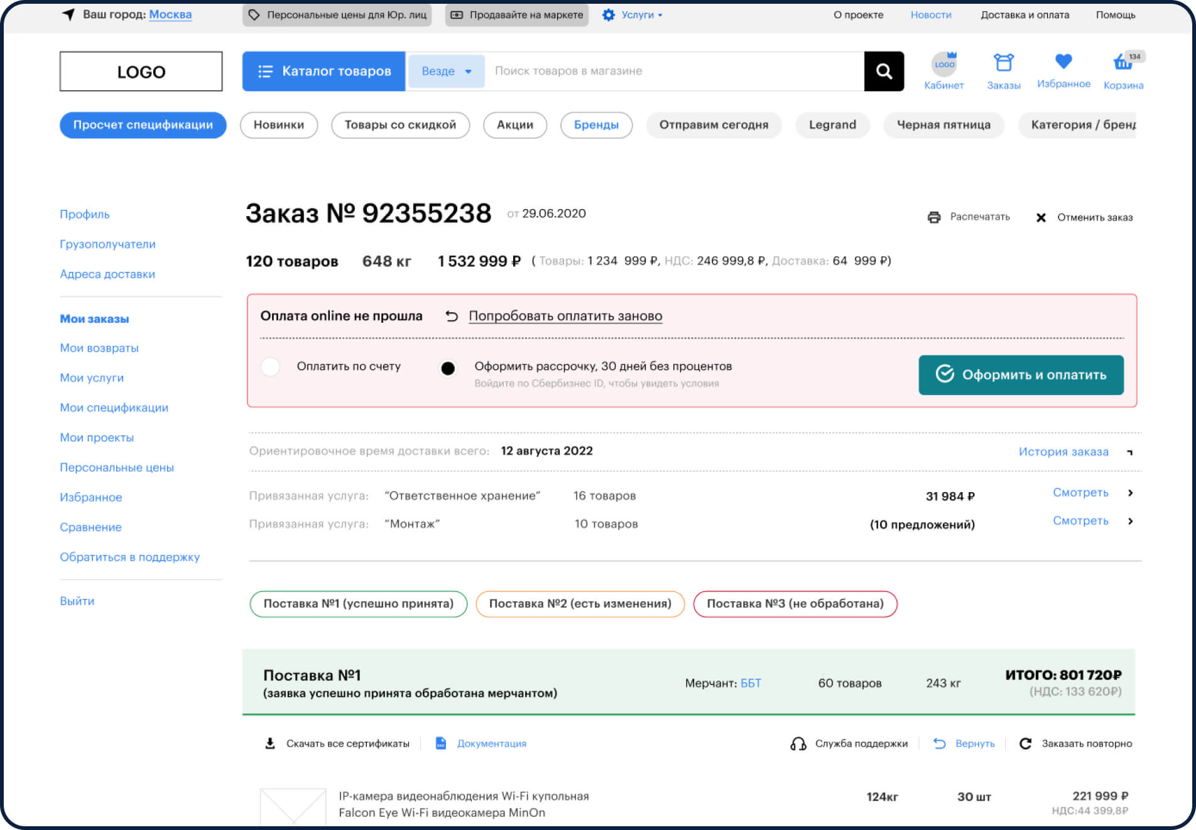
Task: Open Избранное heart icon in header
Action: click(x=1063, y=62)
